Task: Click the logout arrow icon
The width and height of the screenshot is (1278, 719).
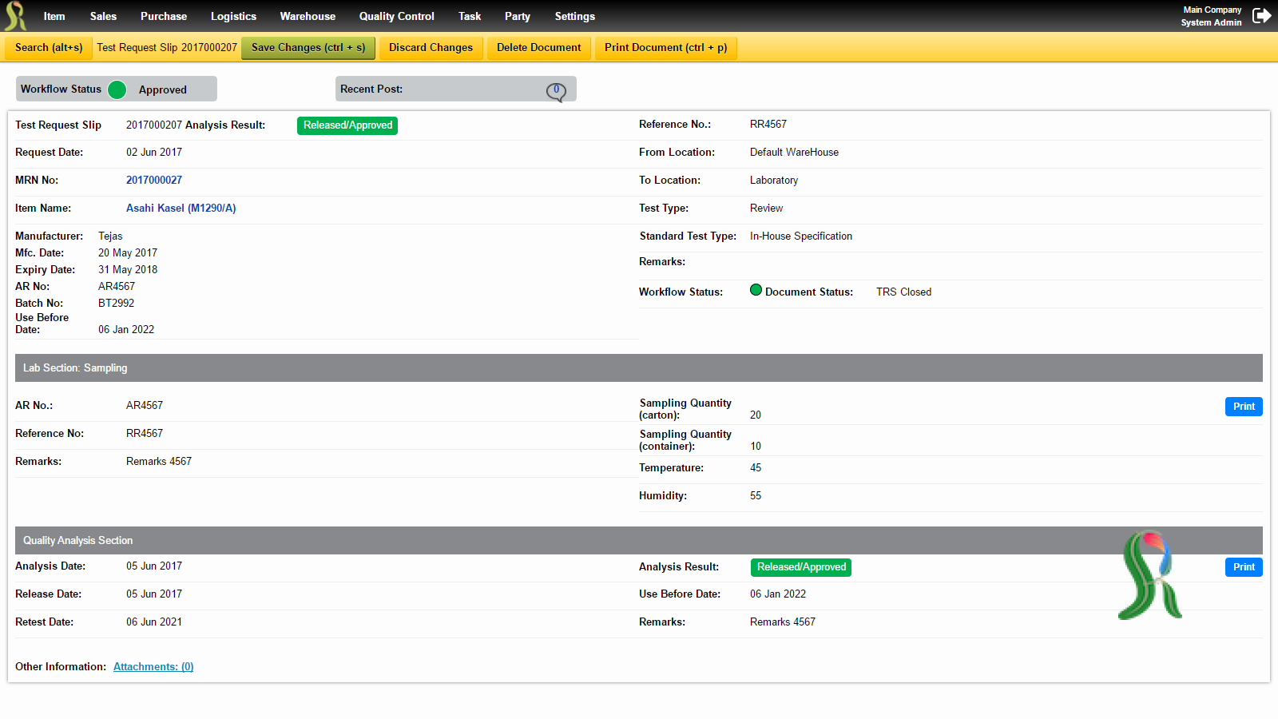Action: pyautogui.click(x=1262, y=16)
